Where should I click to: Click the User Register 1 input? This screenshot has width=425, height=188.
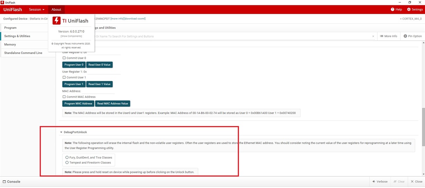[x=104, y=72]
